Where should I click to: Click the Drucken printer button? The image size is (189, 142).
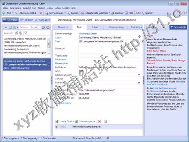[117, 13]
